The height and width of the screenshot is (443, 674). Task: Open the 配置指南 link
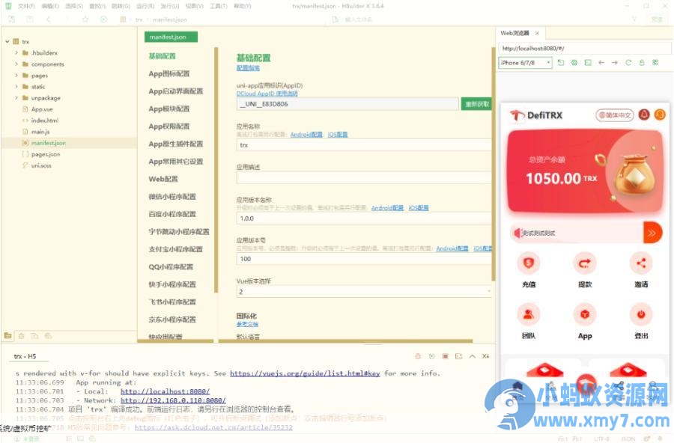(x=248, y=68)
